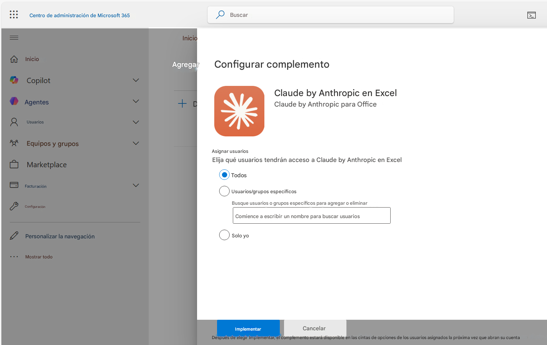Click the Copilot logo icon
Screen dimensions: 547x345
[x=14, y=80]
